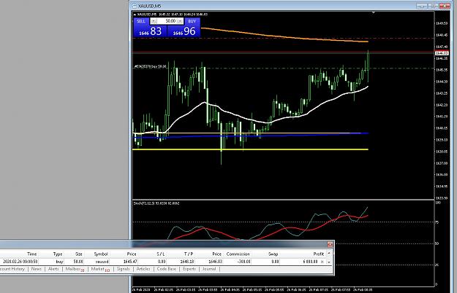This screenshot has width=457, height=293.
Task: Click the xauusd symbol cell in order row
Action: point(102,262)
